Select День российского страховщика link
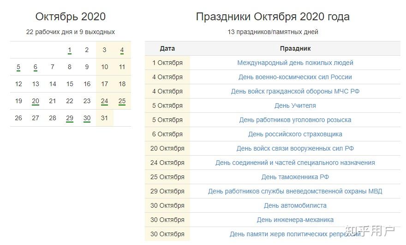406x245 pixels. pos(295,134)
